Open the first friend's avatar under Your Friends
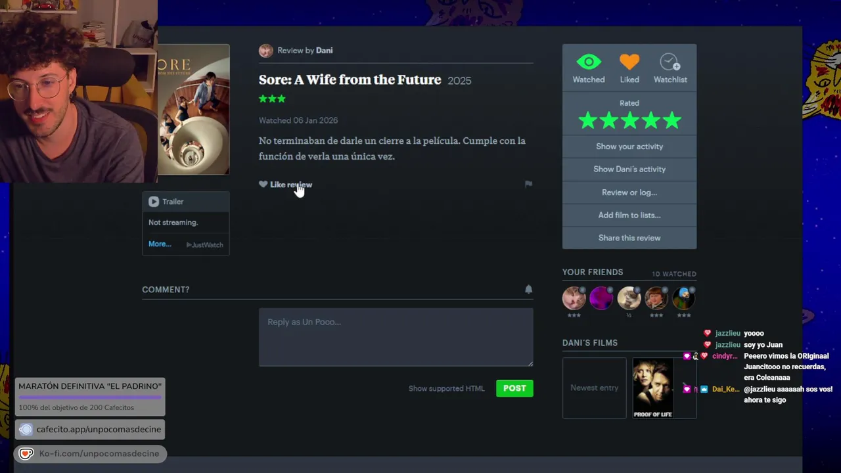Viewport: 841px width, 473px height. 574,298
